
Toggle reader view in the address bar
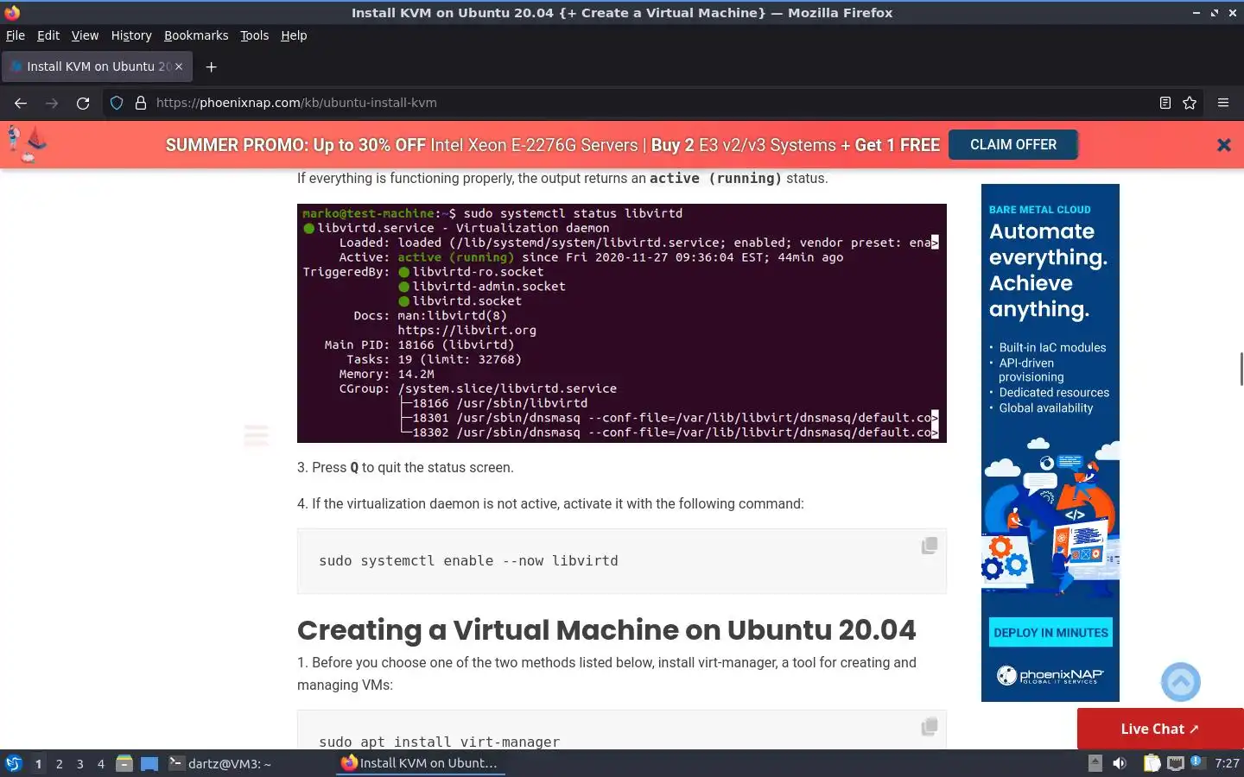1165,103
